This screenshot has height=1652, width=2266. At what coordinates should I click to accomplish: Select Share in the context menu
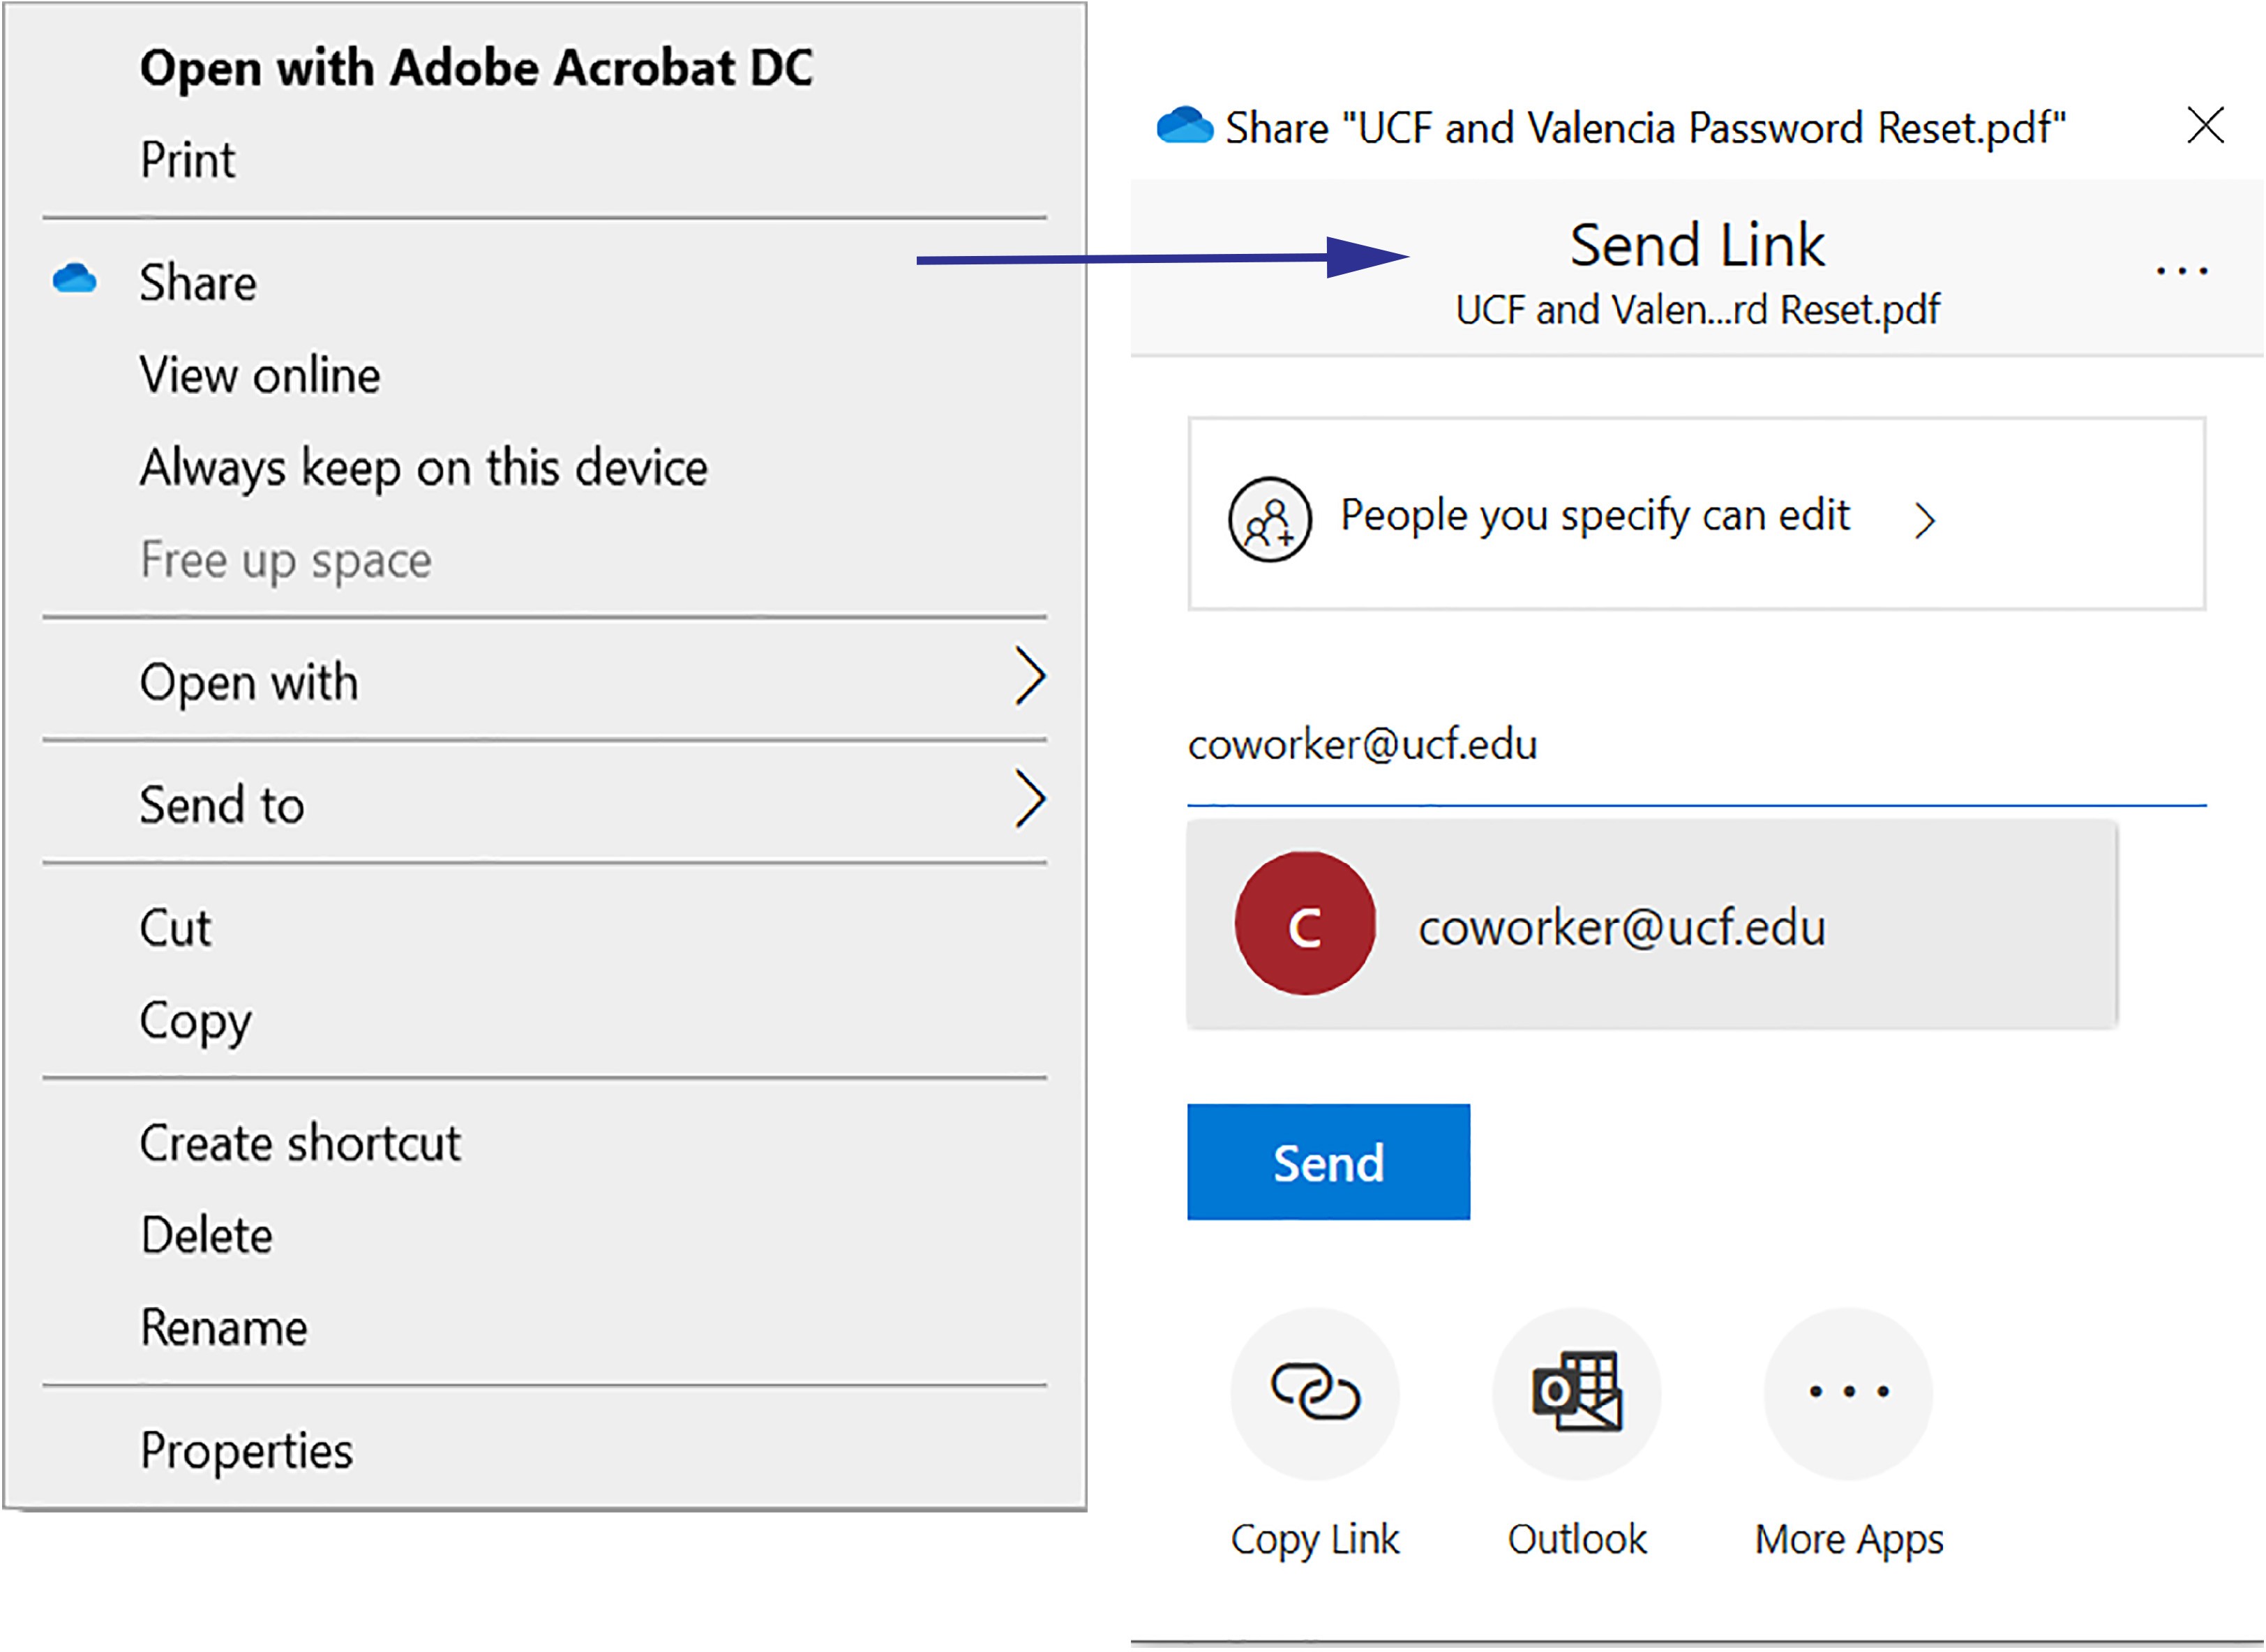[198, 283]
